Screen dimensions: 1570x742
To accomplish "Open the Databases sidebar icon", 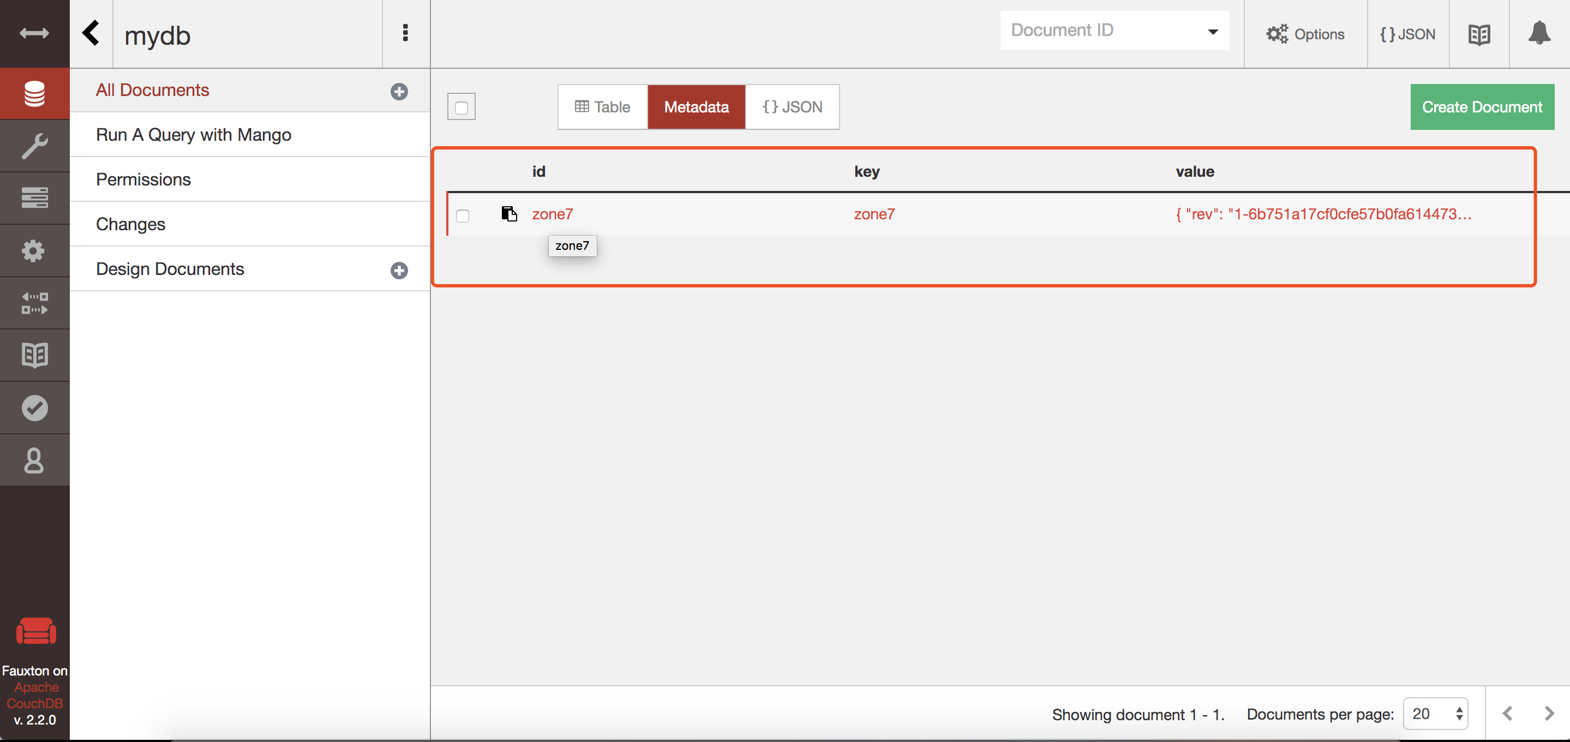I will coord(34,94).
